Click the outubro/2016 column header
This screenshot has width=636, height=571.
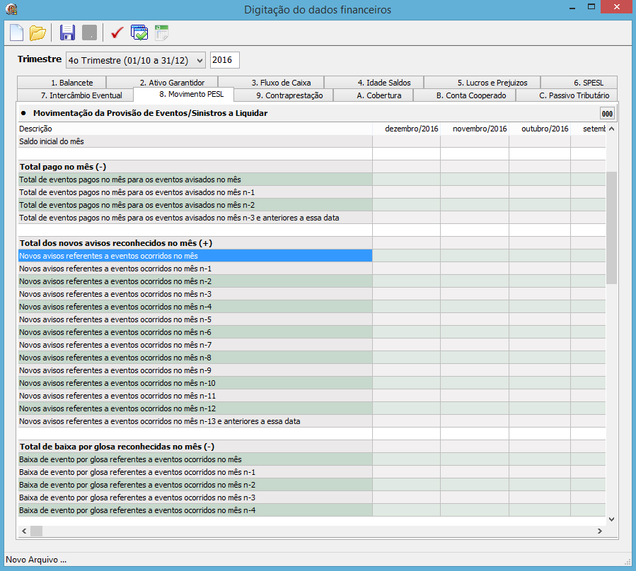coord(540,129)
